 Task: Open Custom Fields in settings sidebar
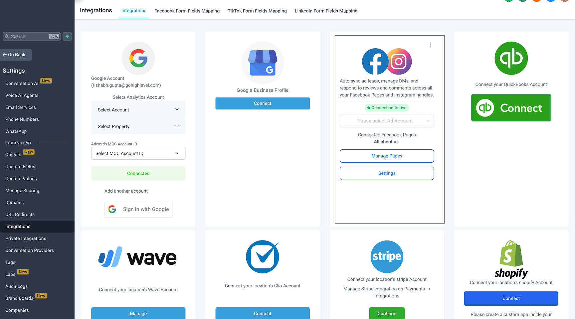pos(20,167)
